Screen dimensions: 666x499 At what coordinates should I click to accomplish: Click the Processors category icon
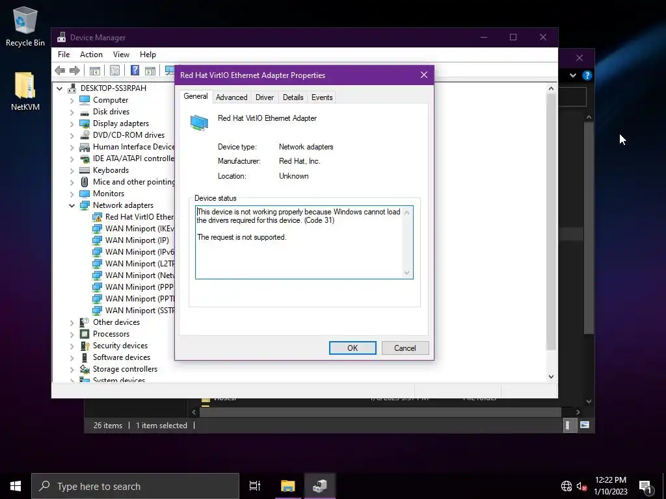click(x=85, y=334)
